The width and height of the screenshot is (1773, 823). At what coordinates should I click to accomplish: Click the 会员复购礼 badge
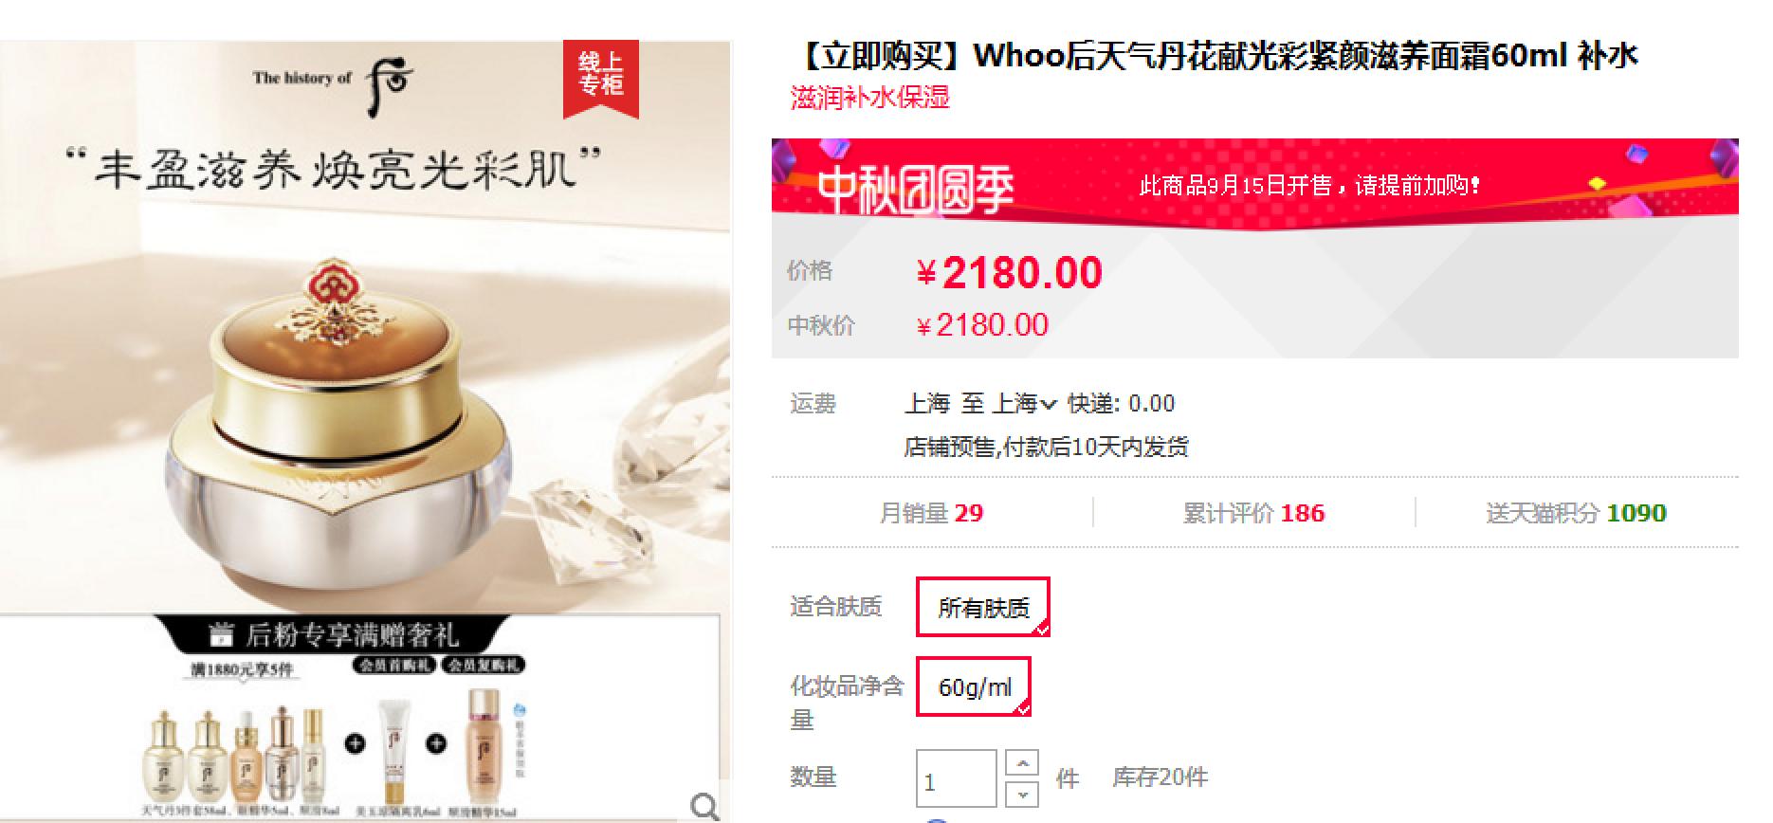483,665
